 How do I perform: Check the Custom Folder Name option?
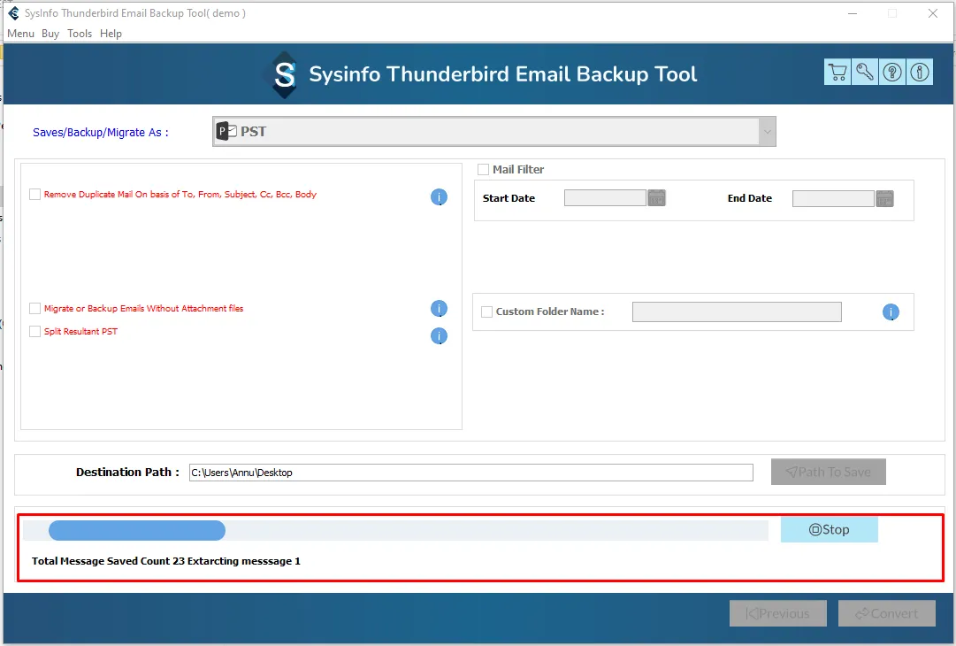click(x=486, y=311)
